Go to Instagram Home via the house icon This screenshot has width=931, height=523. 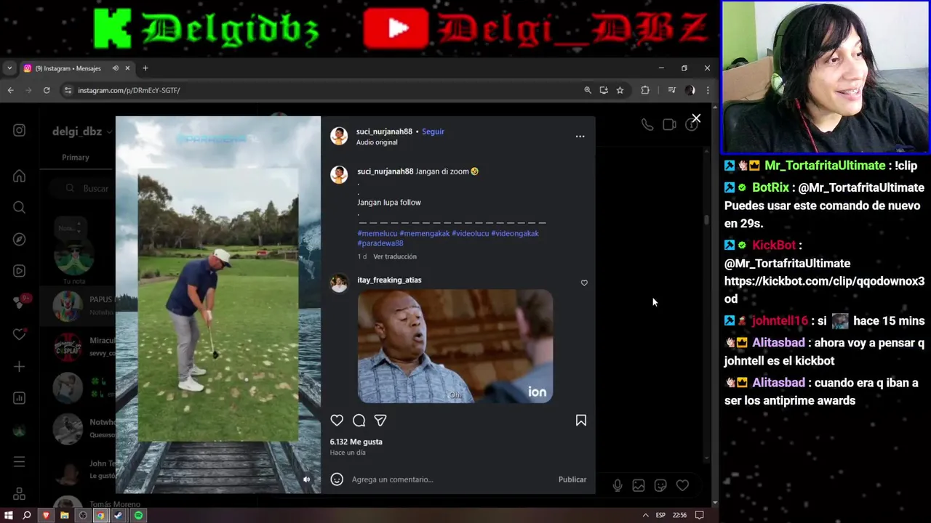pos(20,176)
